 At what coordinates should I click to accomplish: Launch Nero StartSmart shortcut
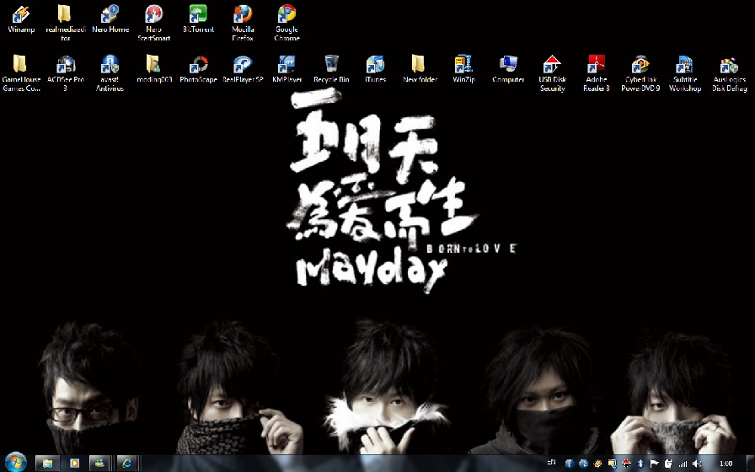coord(154,23)
